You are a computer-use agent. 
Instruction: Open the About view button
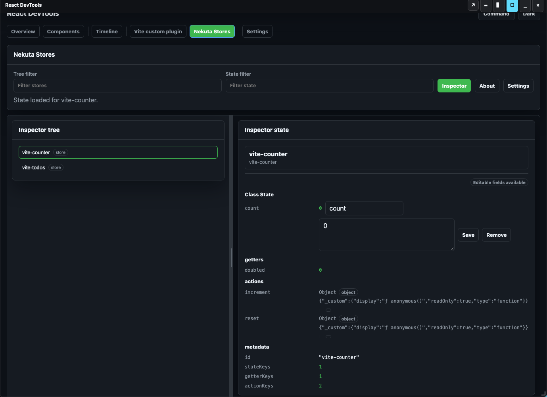pyautogui.click(x=487, y=86)
